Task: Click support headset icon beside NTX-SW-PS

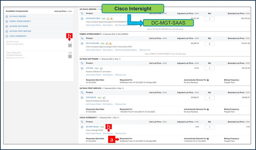Action: 104,98
